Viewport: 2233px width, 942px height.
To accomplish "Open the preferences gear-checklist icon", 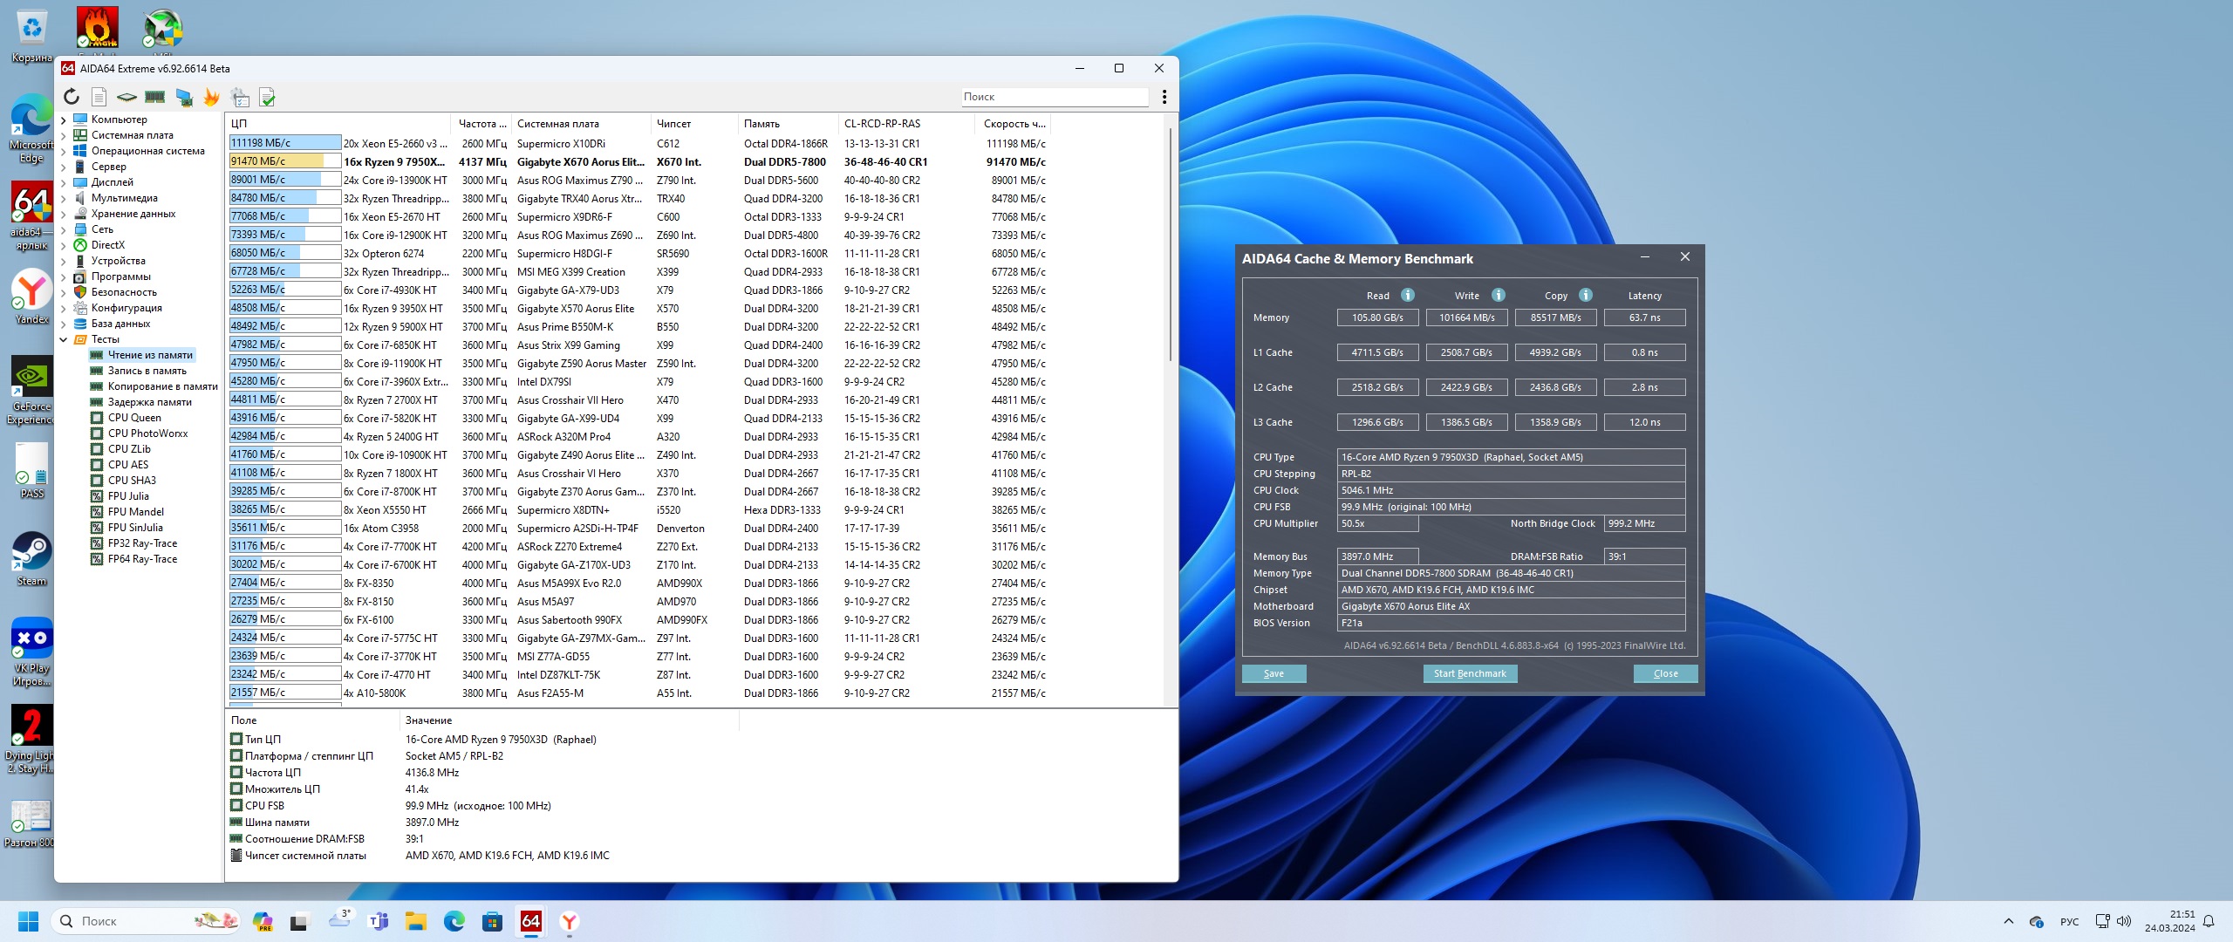I will click(x=240, y=97).
